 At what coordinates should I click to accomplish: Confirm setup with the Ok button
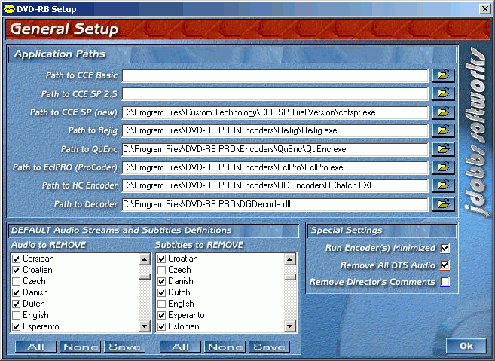[x=466, y=346]
